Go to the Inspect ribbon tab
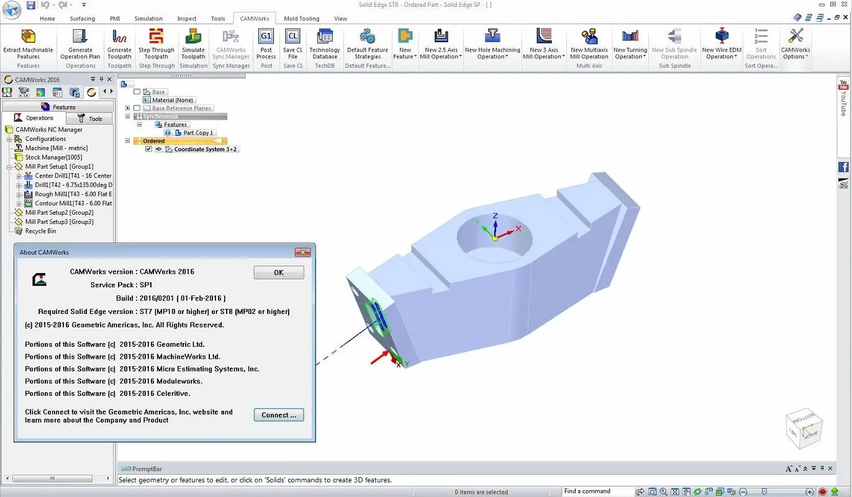Screen dimensions: 852x497 (186, 19)
